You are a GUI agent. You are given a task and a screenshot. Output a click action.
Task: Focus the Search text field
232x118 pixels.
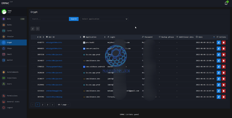coord(50,19)
